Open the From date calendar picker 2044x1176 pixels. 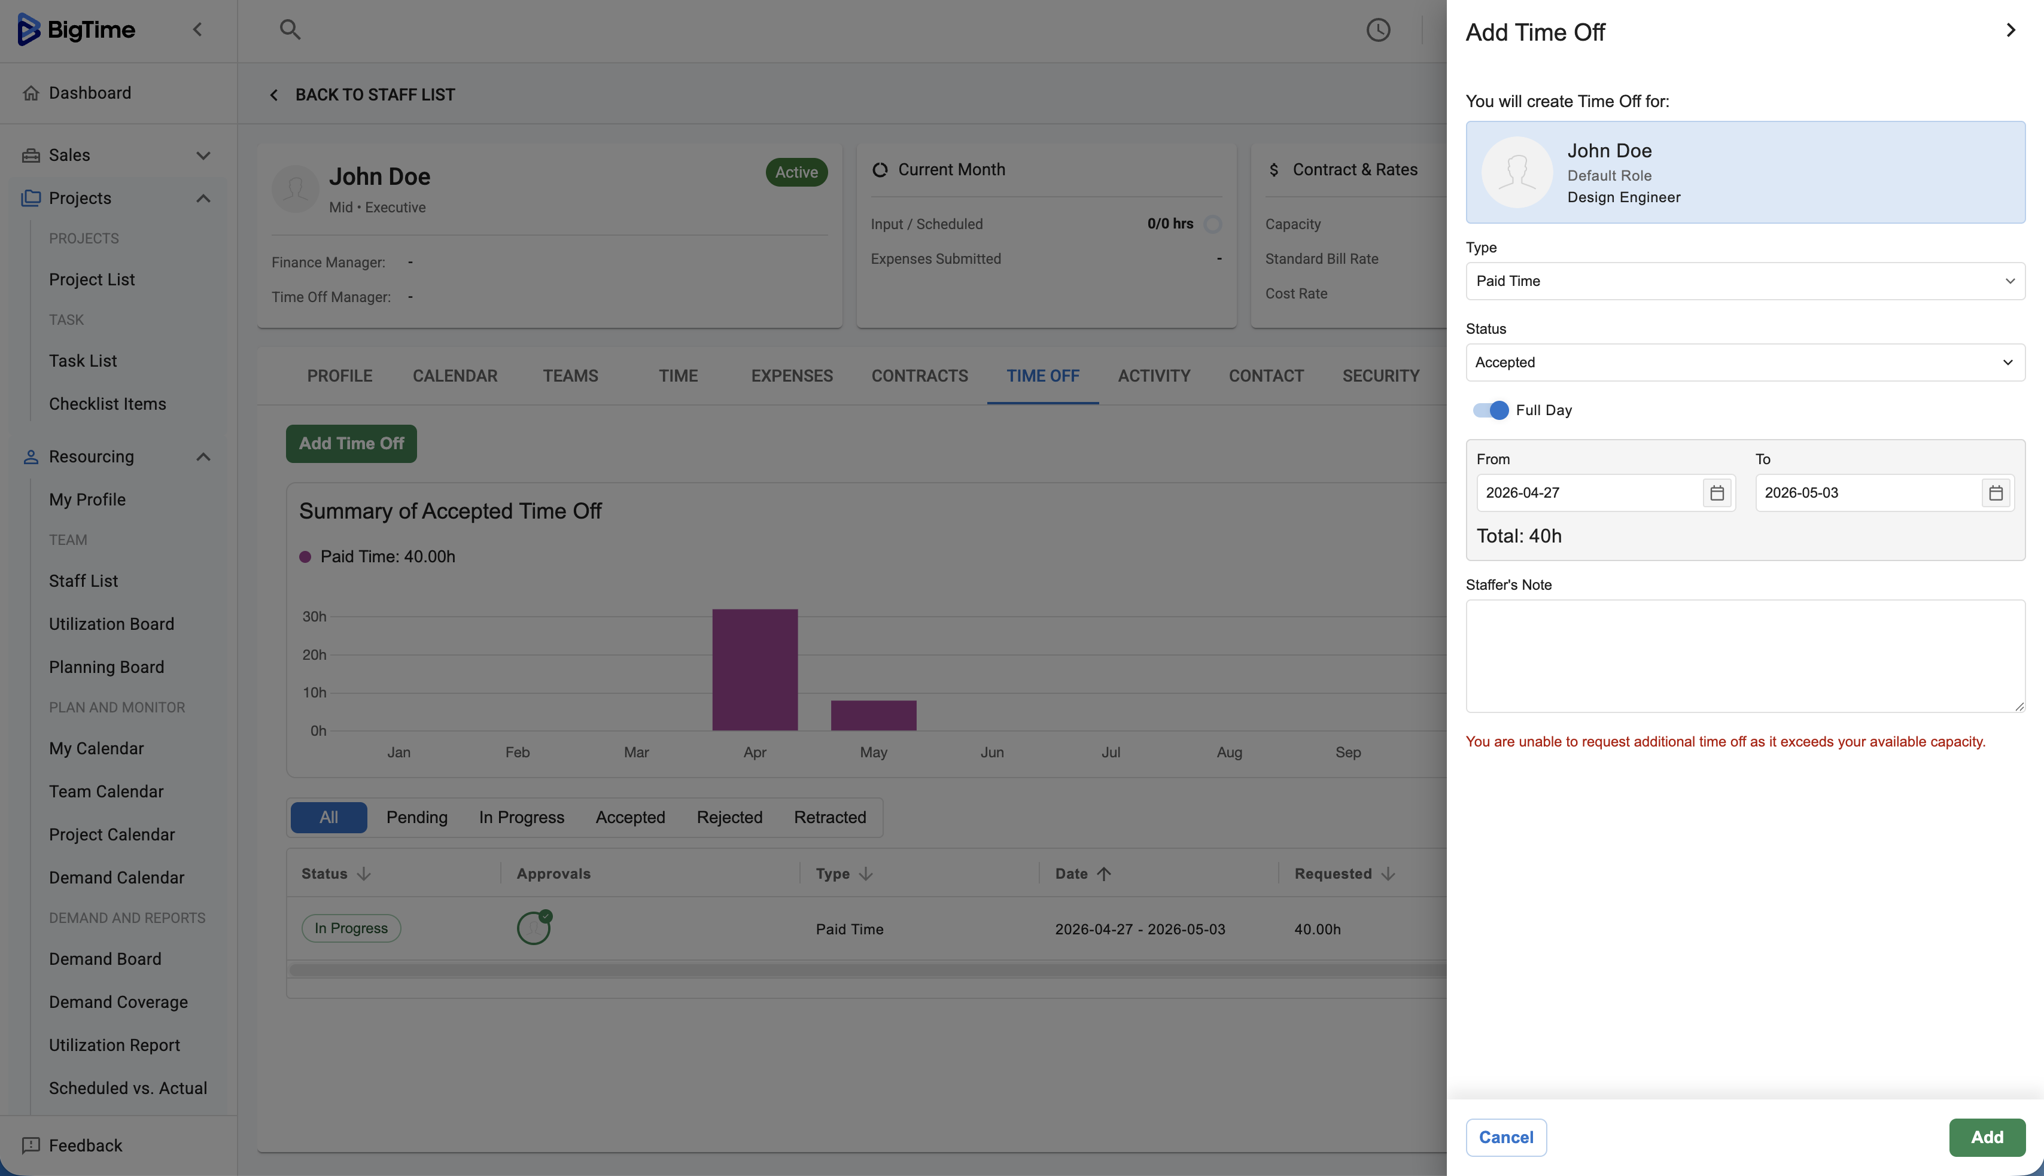(1717, 493)
